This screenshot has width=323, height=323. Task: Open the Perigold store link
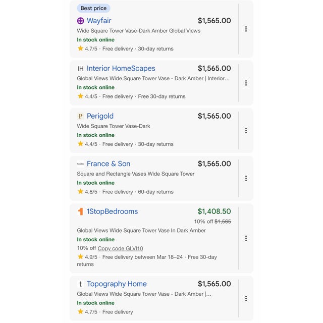[100, 116]
